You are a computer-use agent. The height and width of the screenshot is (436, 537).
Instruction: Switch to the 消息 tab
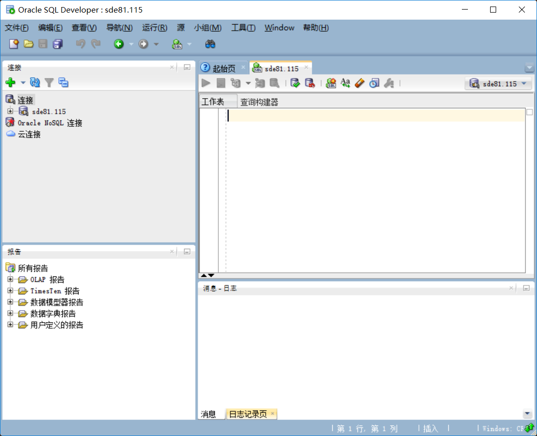click(x=208, y=414)
